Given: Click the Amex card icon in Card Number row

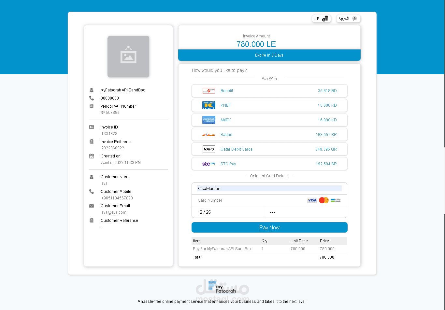Looking at the screenshot, I should pos(336,200).
